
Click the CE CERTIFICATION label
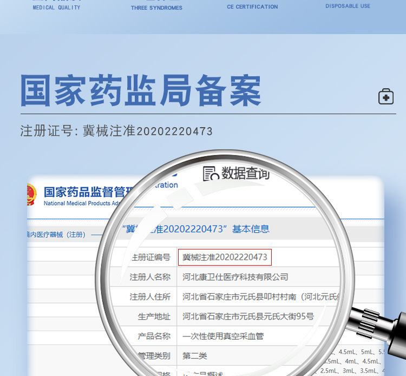click(252, 6)
